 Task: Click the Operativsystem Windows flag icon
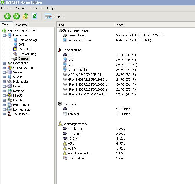point(10,68)
